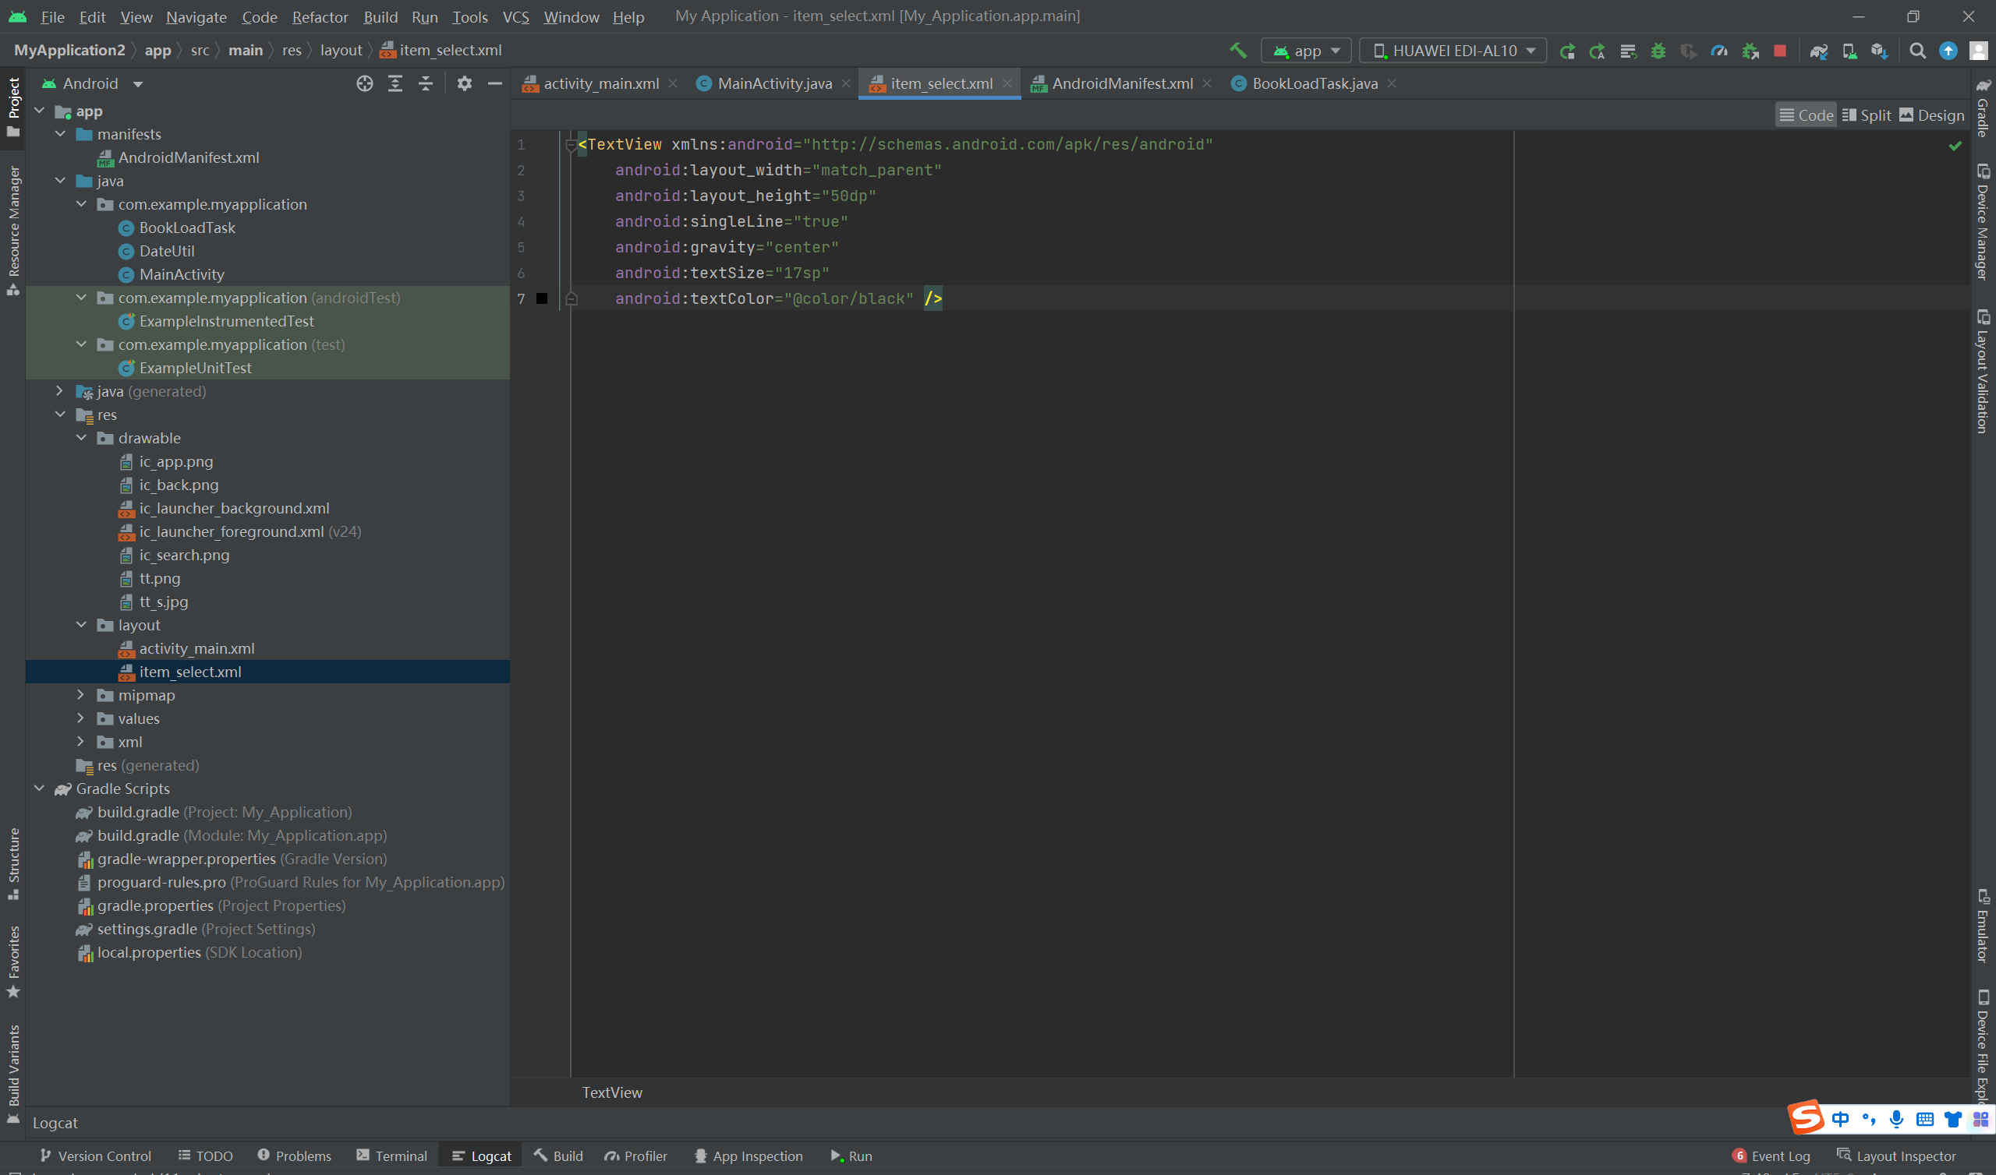Image resolution: width=1996 pixels, height=1175 pixels.
Task: Click Select Opened File target icon
Action: pos(364,83)
